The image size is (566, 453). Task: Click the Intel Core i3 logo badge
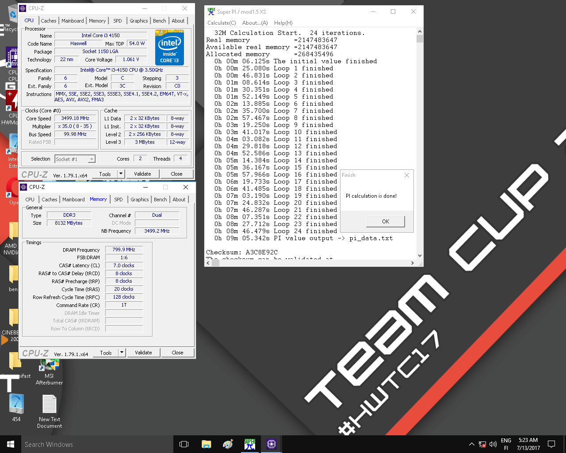tap(169, 48)
